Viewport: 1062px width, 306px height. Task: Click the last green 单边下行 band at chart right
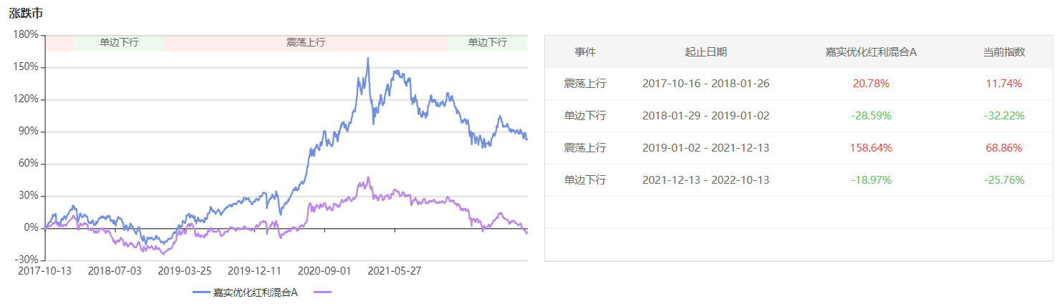pyautogui.click(x=487, y=43)
